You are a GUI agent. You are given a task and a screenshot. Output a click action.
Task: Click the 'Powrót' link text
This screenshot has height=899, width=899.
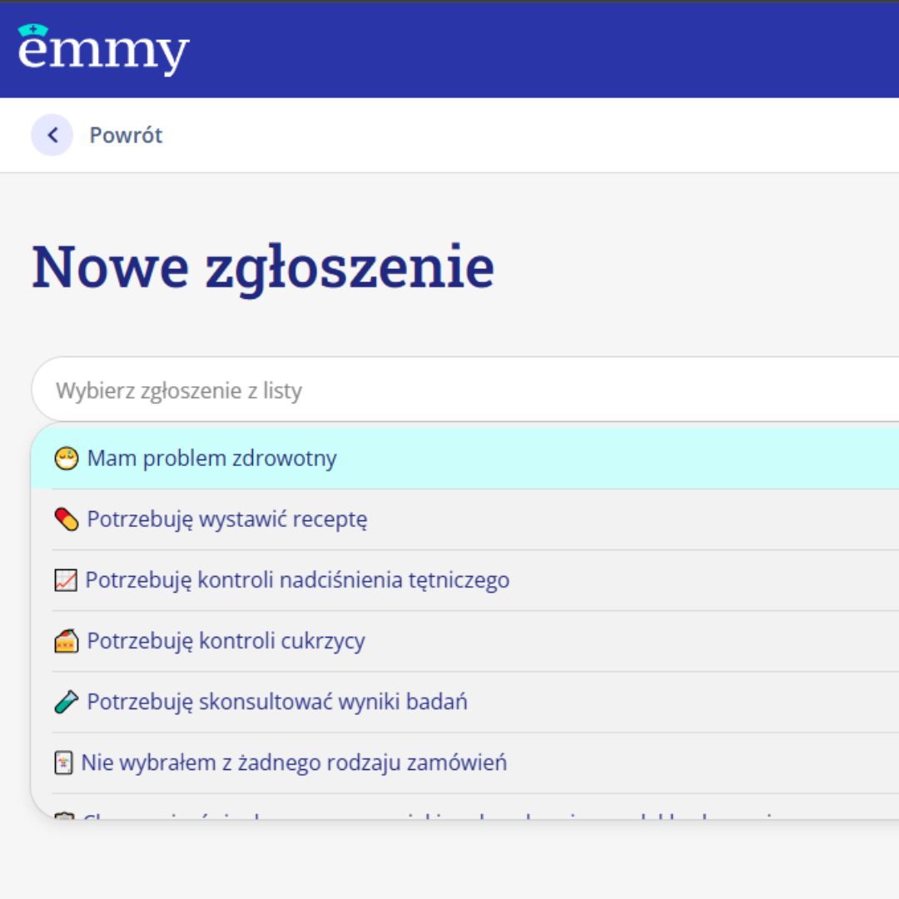[127, 135]
